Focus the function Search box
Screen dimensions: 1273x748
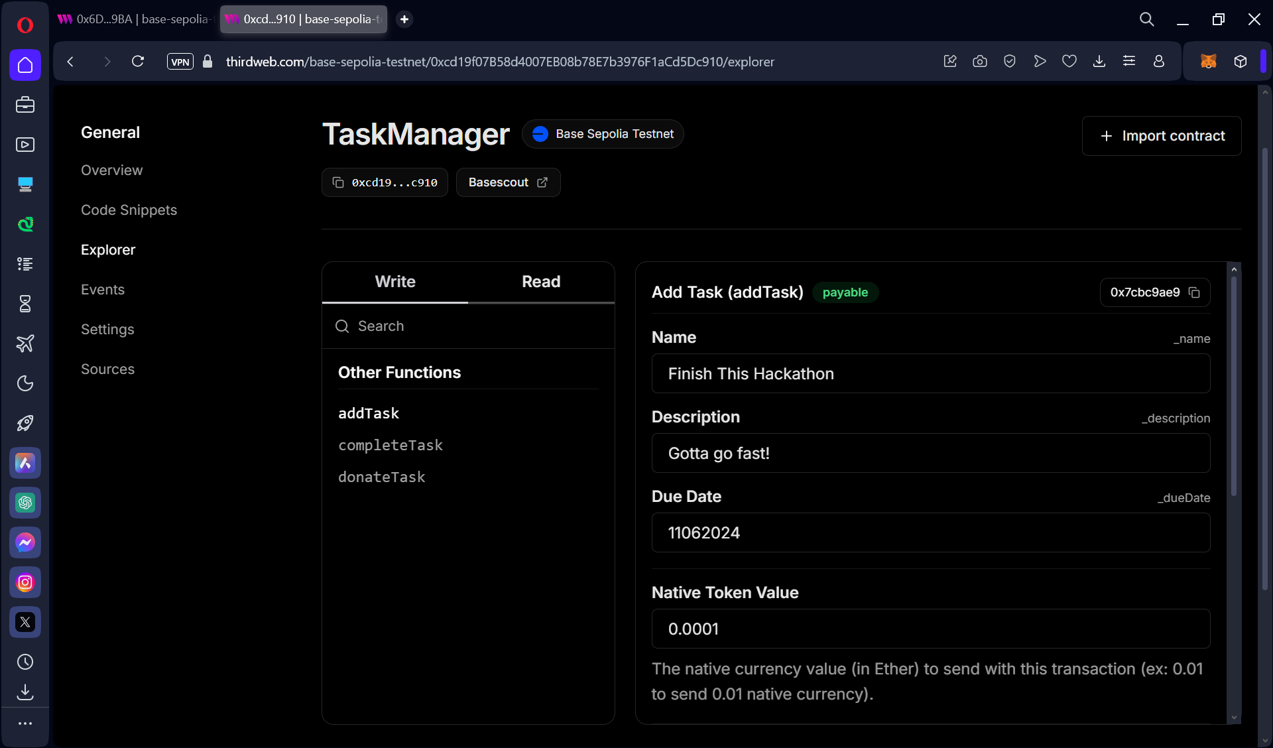[x=468, y=326]
